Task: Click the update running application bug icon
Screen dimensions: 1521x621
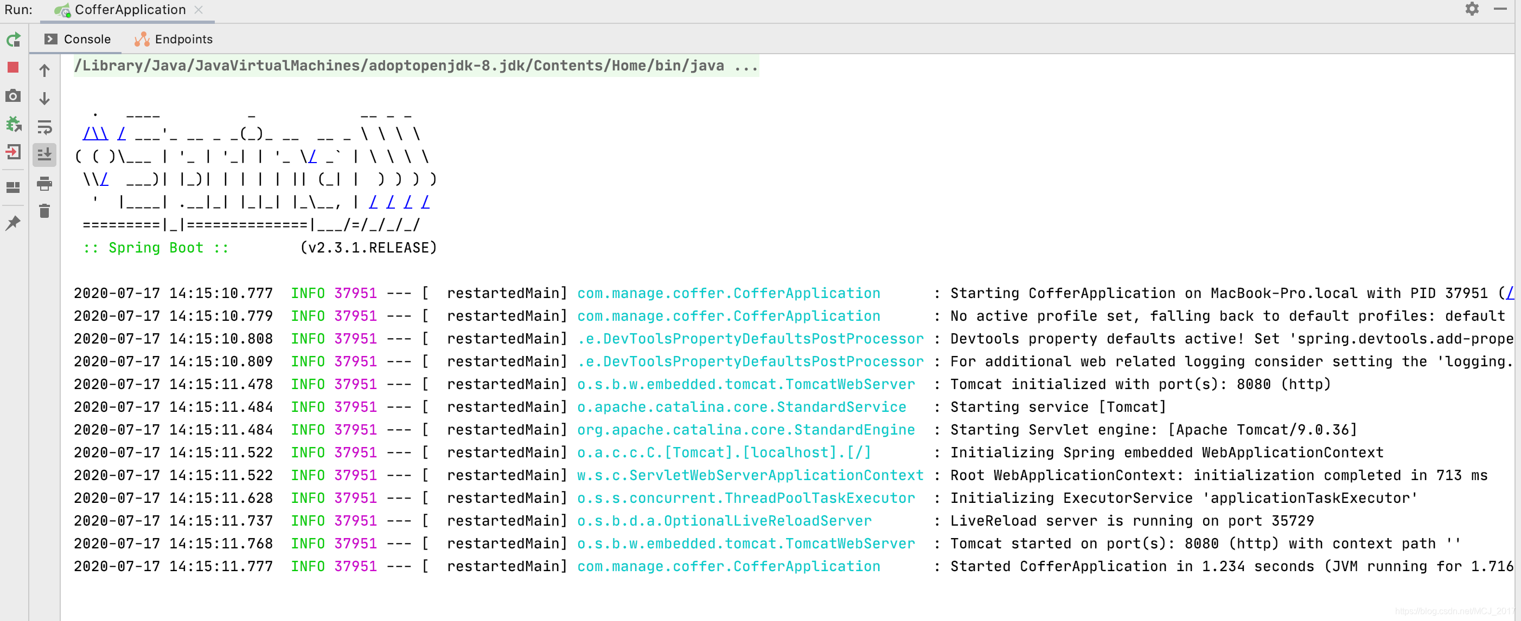Action: pos(14,124)
